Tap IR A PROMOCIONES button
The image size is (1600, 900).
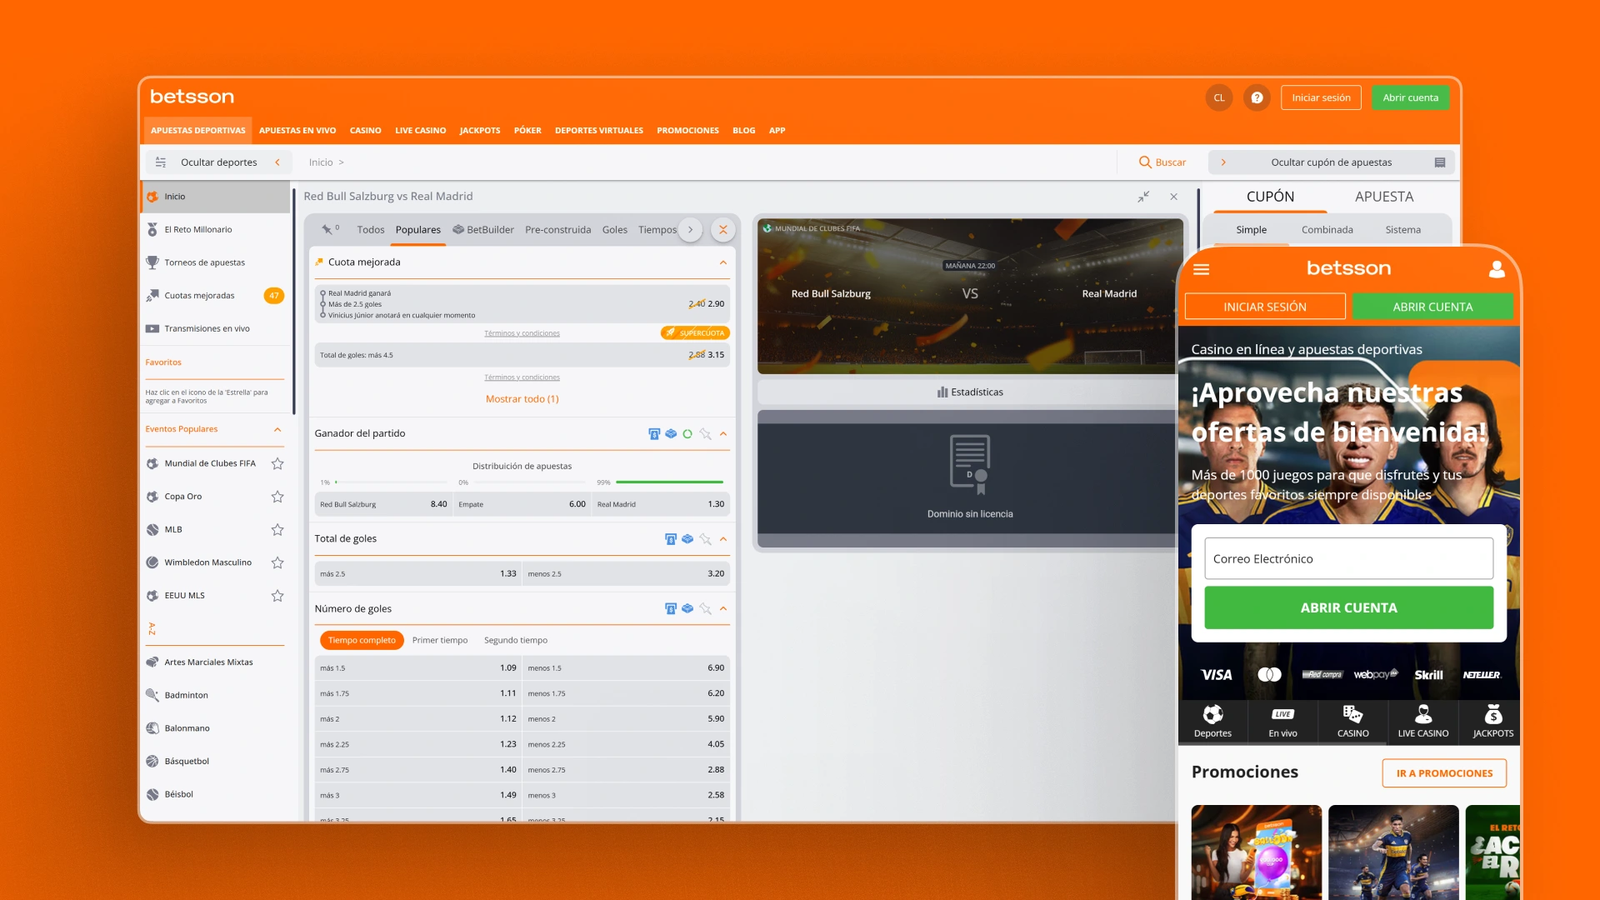pyautogui.click(x=1444, y=773)
